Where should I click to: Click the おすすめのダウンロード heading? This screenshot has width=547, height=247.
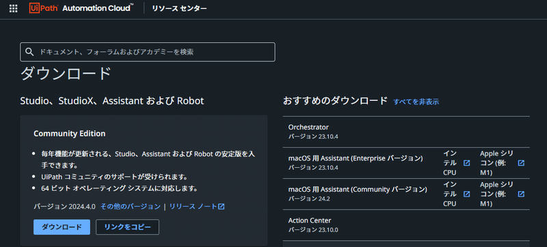335,101
